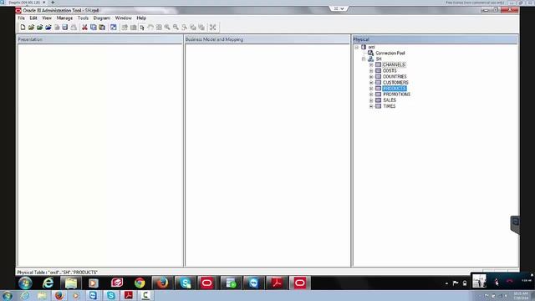Click the fit-to-window arrows toolbar icon
535x301 pixels.
[212, 28]
